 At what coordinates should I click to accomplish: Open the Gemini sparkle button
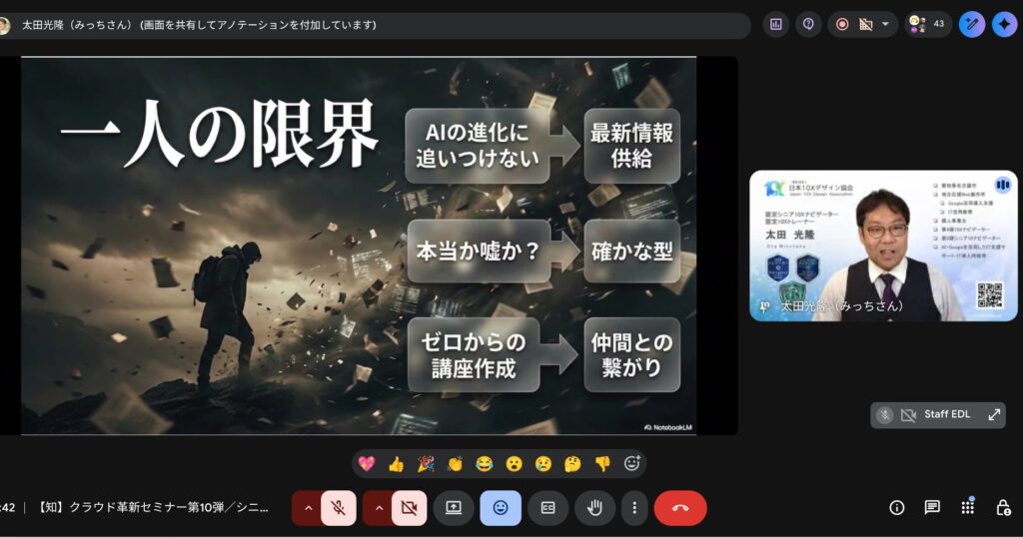(1004, 24)
